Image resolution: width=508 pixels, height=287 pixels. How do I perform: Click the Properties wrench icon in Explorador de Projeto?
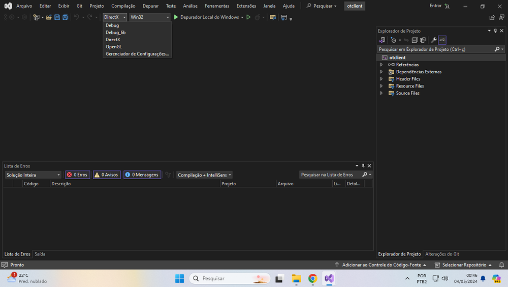433,40
